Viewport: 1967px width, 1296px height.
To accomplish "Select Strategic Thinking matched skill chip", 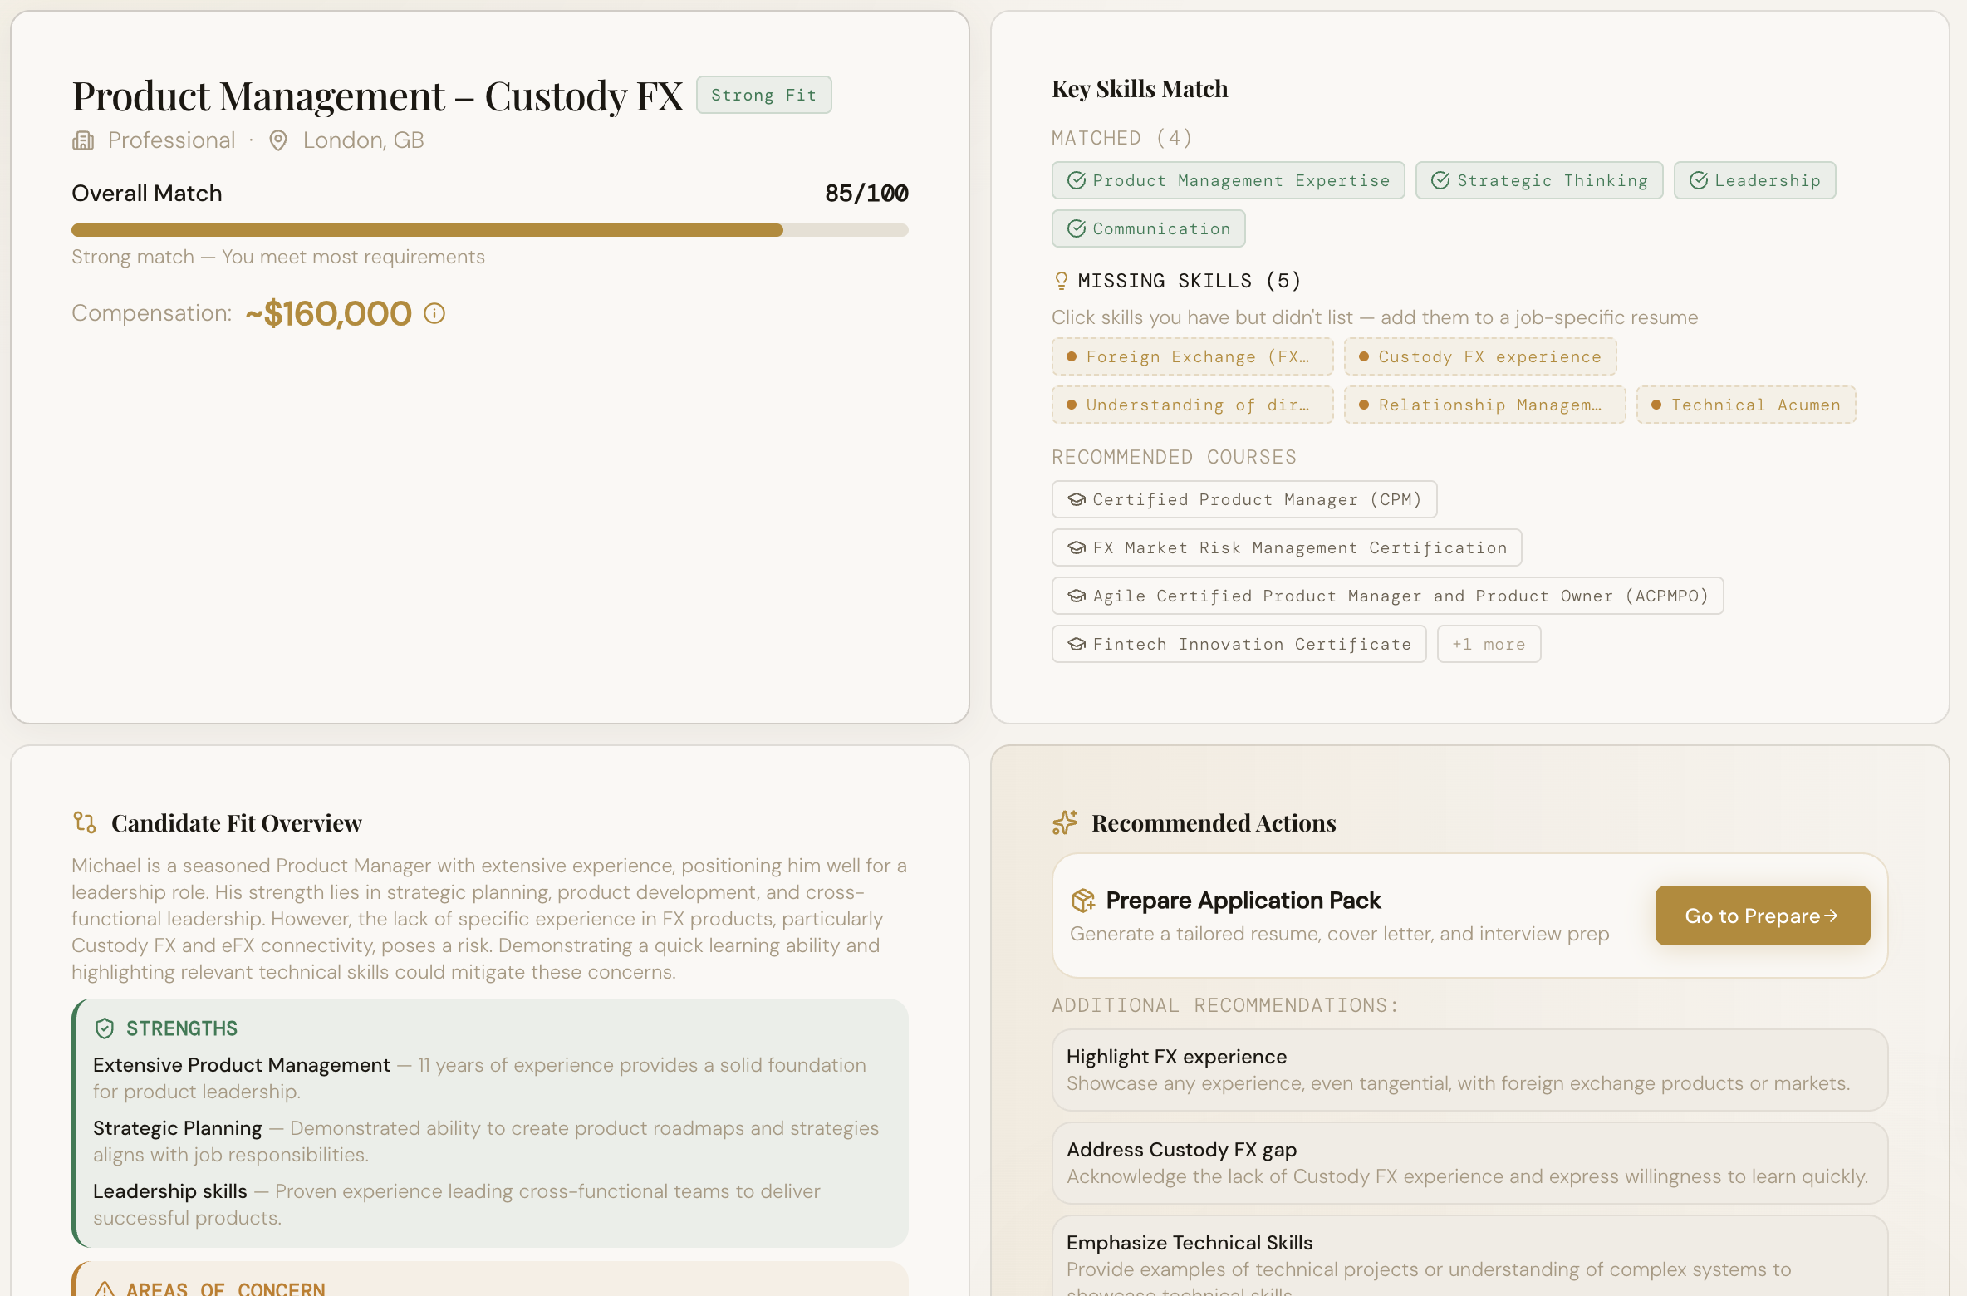I will (1539, 180).
